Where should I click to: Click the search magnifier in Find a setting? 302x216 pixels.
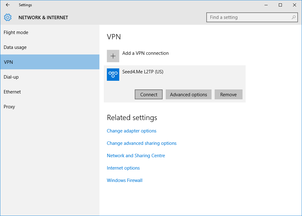pyautogui.click(x=293, y=17)
